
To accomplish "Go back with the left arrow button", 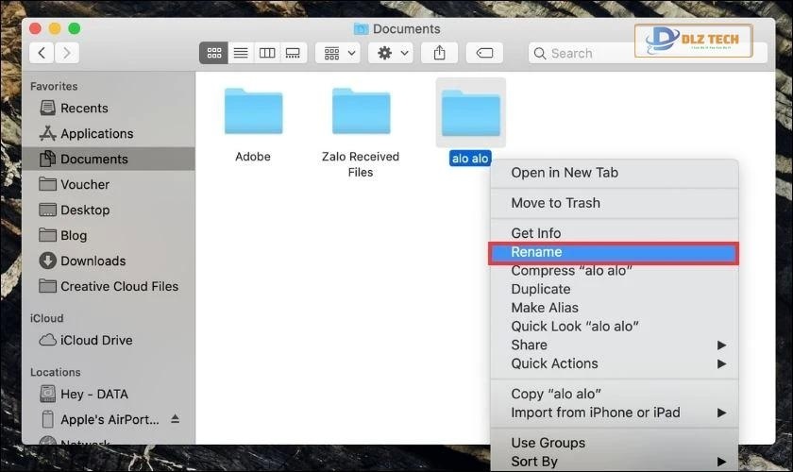I will (x=42, y=53).
